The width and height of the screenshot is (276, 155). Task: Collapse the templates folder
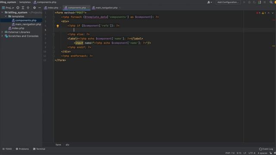tap(6, 16)
